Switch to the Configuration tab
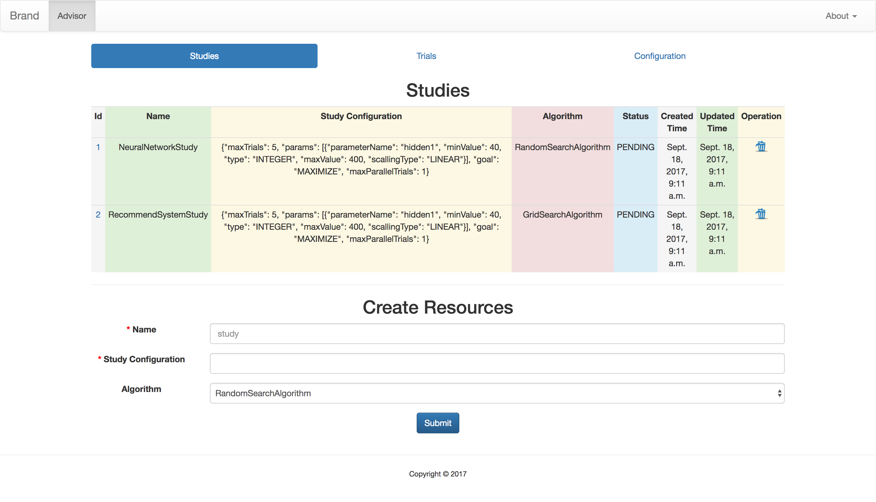The width and height of the screenshot is (876, 502). [659, 56]
